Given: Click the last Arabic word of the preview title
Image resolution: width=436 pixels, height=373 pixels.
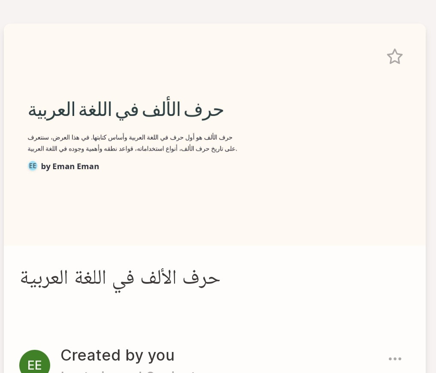Looking at the screenshot, I should coord(51,110).
